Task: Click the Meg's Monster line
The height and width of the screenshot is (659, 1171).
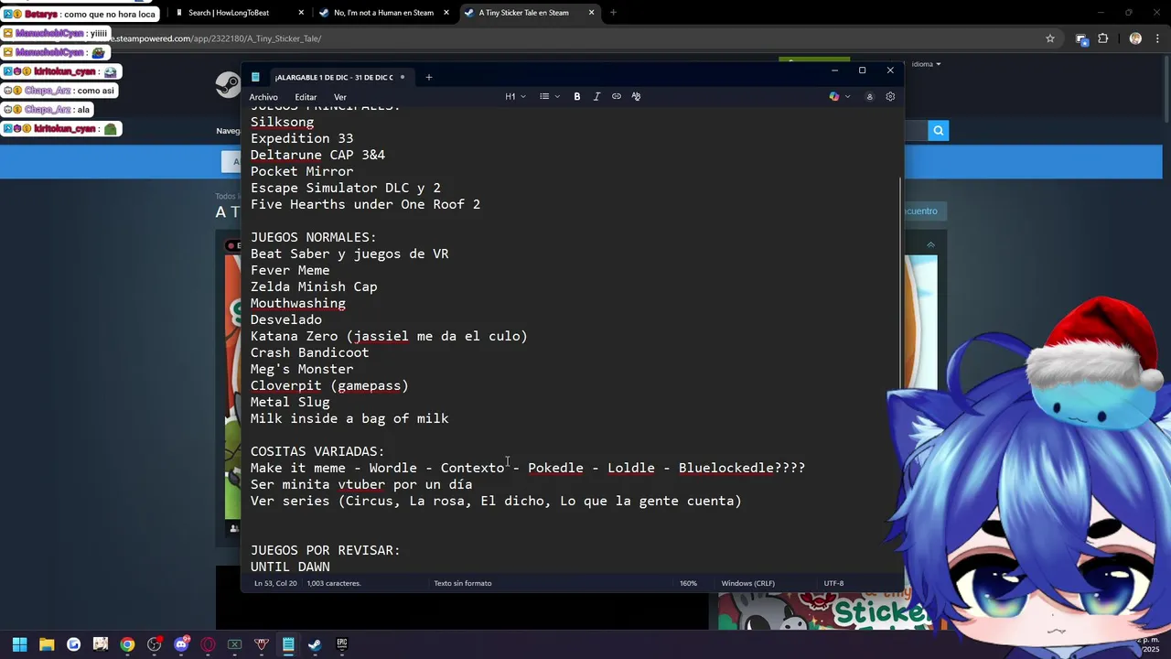Action: click(x=302, y=369)
